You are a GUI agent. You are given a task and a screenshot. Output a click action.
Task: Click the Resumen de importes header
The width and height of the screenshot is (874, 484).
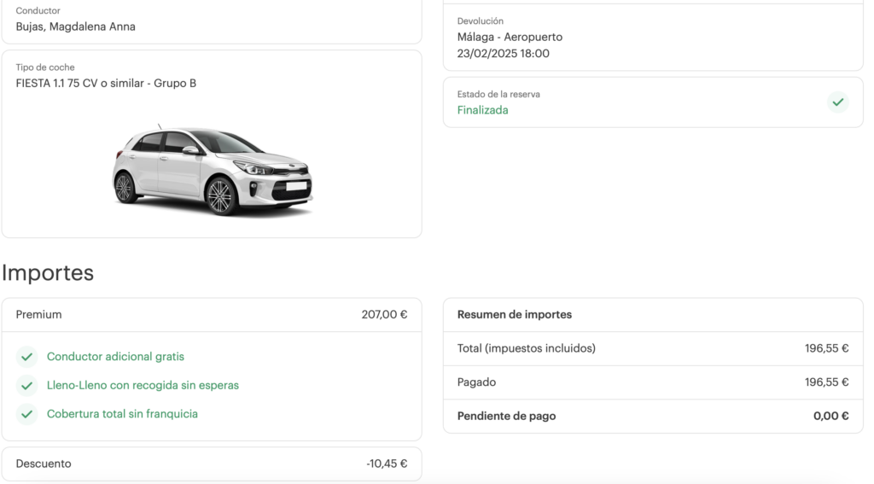(514, 315)
